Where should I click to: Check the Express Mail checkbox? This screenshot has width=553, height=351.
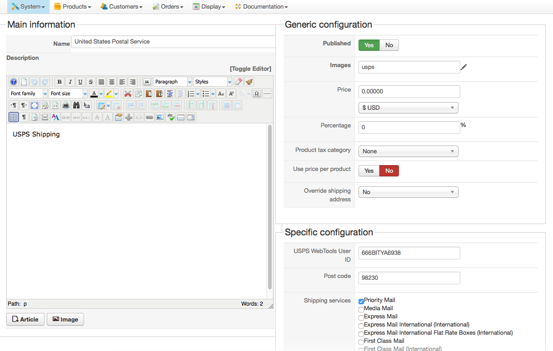pos(361,317)
